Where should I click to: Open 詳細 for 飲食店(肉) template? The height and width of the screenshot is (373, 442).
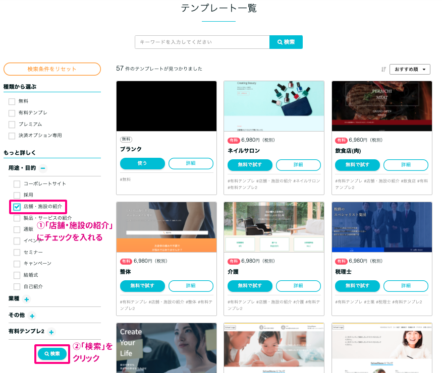406,165
